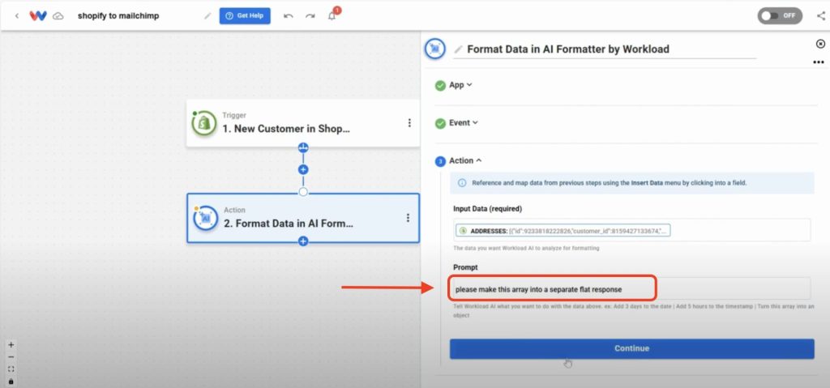Open the notifications bell
Screen dimensions: 830x388
(x=332, y=16)
